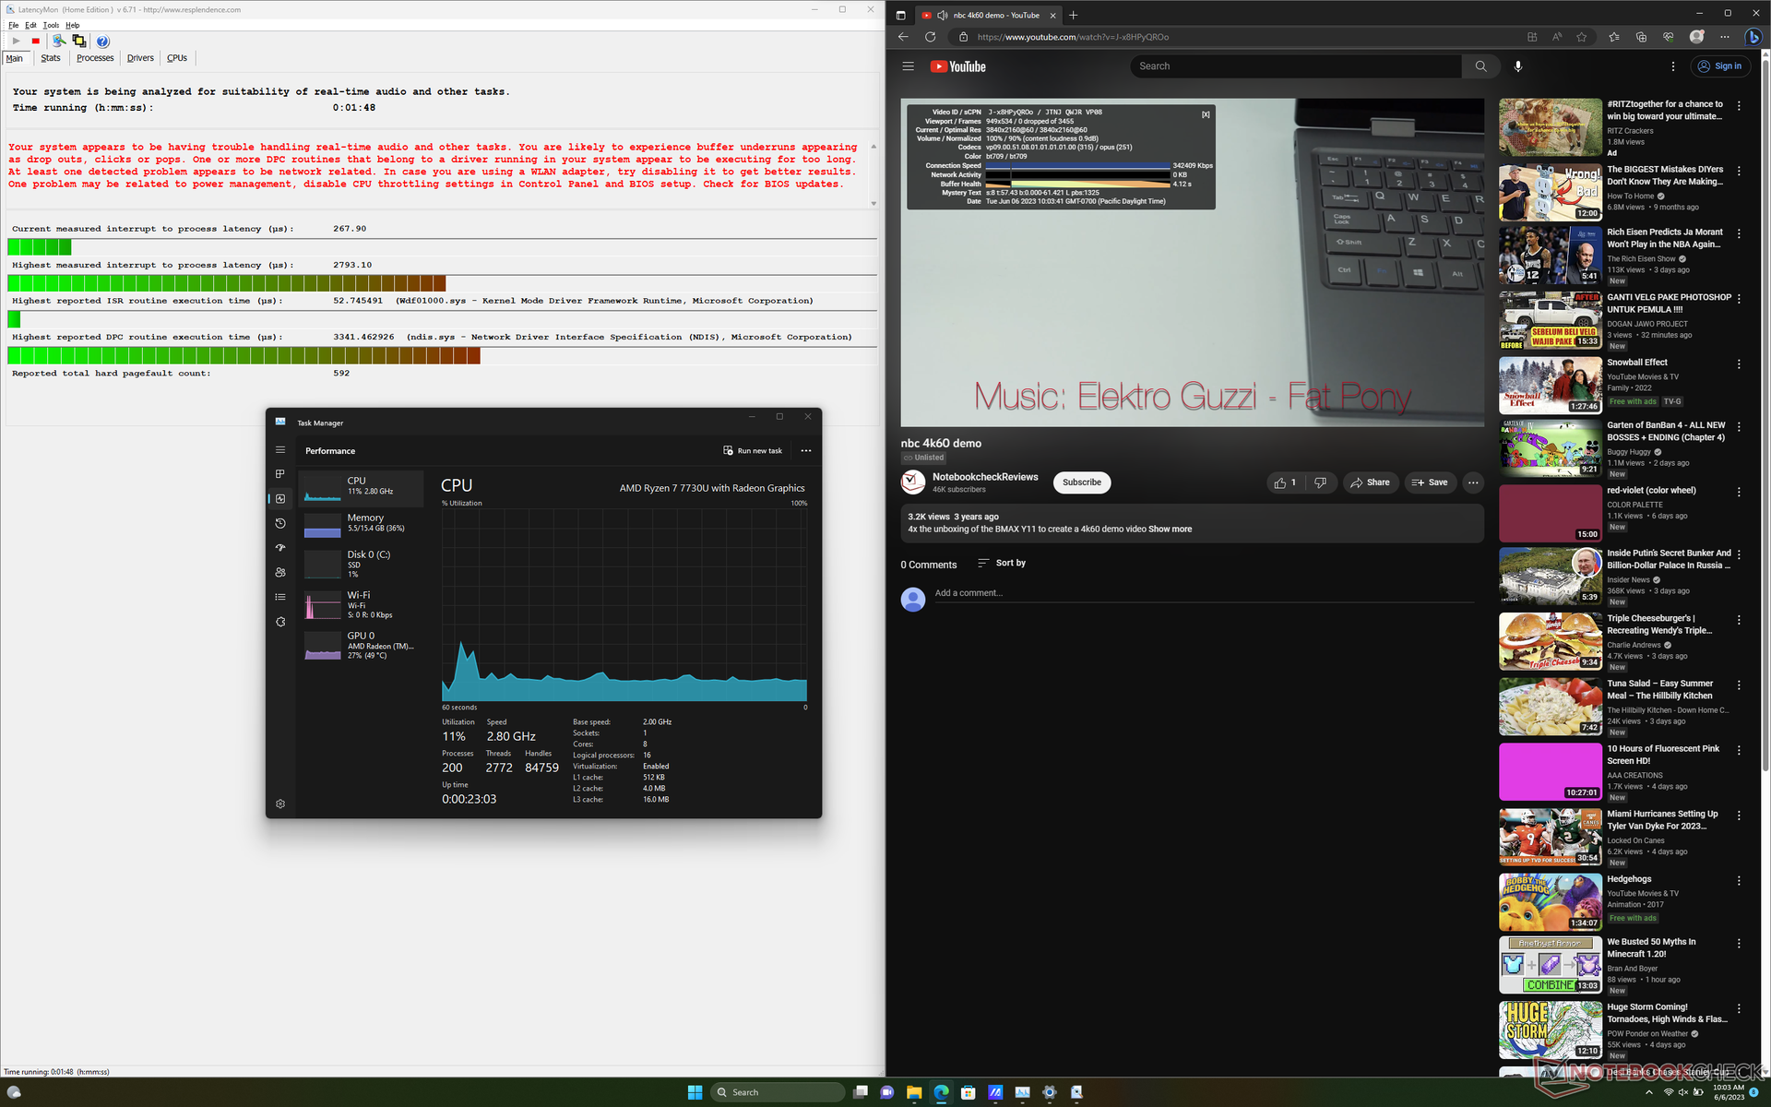The height and width of the screenshot is (1107, 1771).
Task: Open Task Manager settings gear icon
Action: coord(280,803)
